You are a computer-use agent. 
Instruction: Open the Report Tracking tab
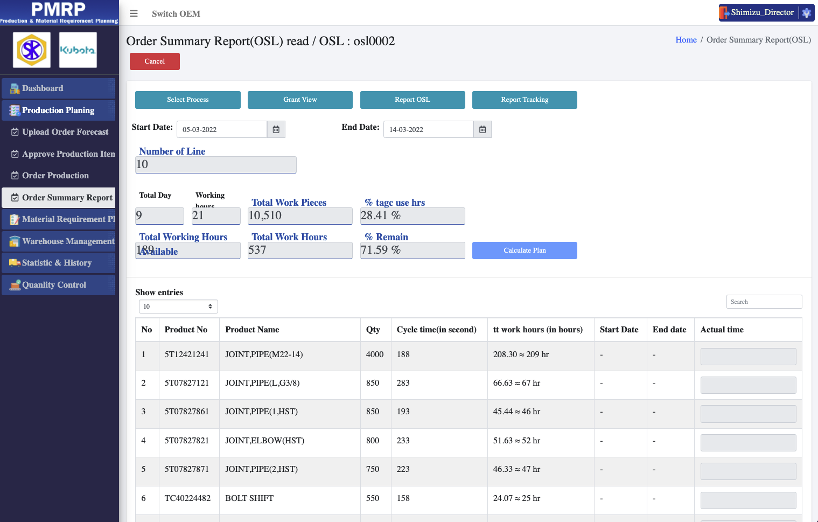pyautogui.click(x=525, y=100)
